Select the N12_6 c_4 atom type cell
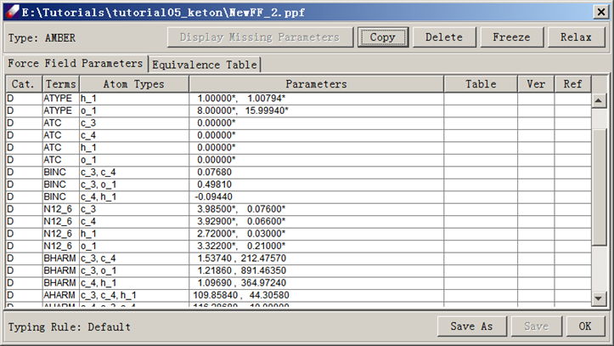 click(134, 221)
